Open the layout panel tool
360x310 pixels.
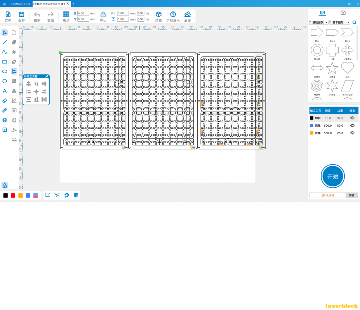coord(5,130)
